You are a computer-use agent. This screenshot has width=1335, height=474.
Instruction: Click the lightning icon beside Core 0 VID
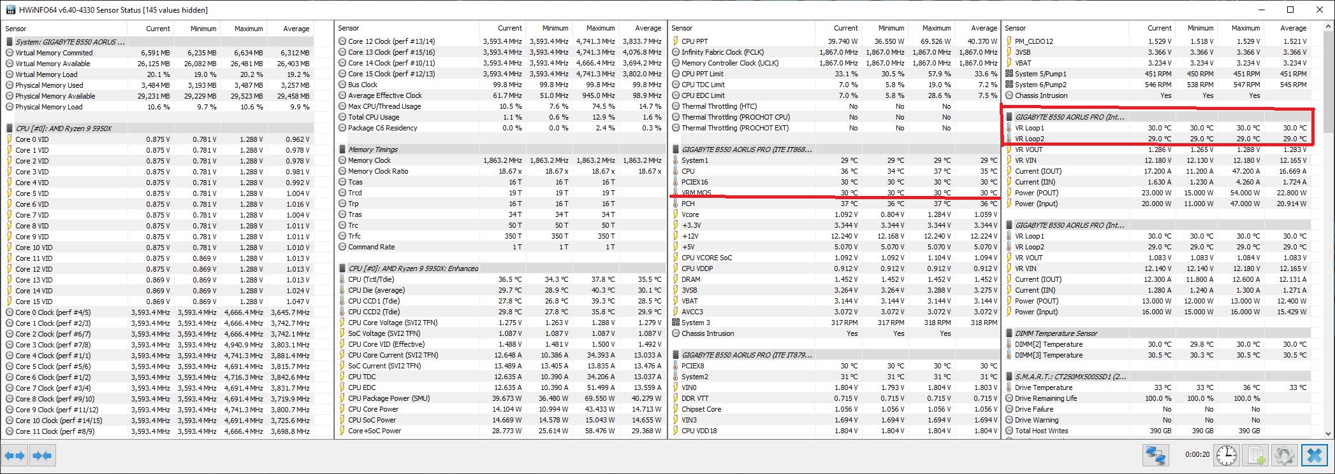10,139
